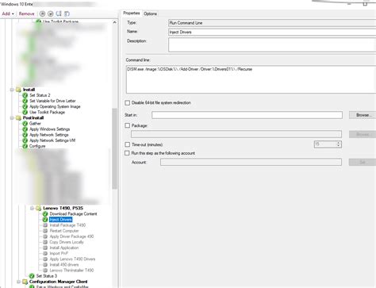
Task: Select the Set Variable for Drive Letter step
Action: coord(52,101)
